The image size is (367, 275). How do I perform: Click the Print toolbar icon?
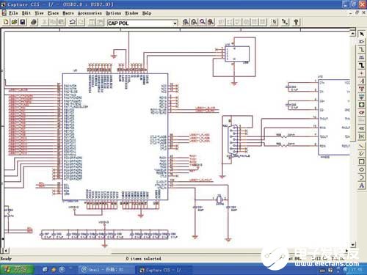click(x=34, y=22)
